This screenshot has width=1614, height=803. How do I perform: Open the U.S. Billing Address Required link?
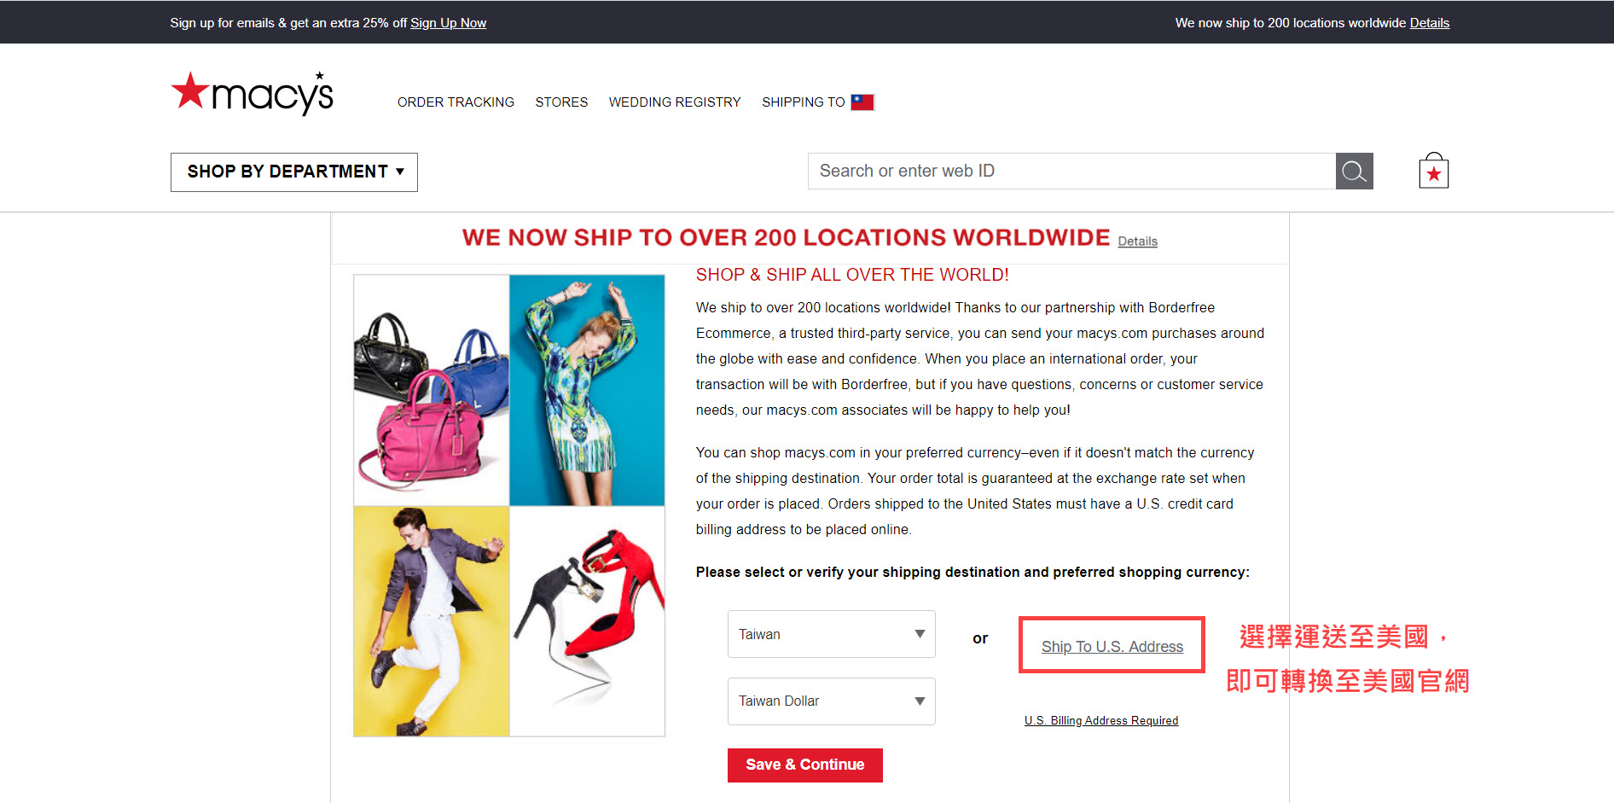1100,721
